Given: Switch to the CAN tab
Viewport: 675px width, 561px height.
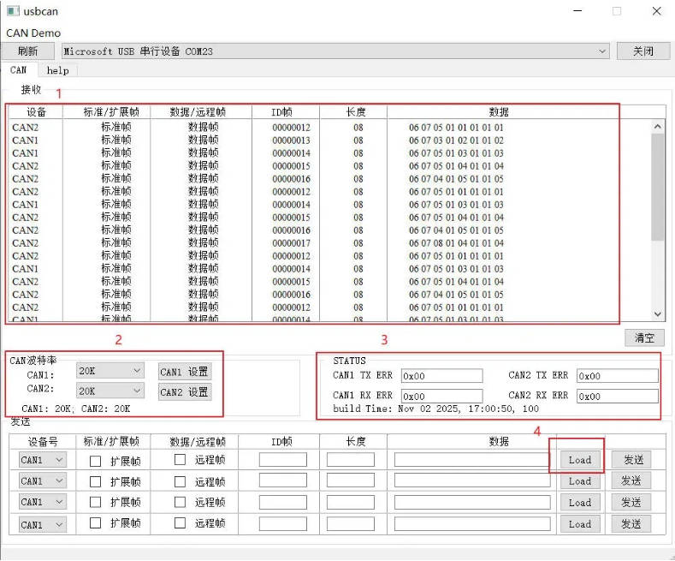Looking at the screenshot, I should pyautogui.click(x=19, y=69).
